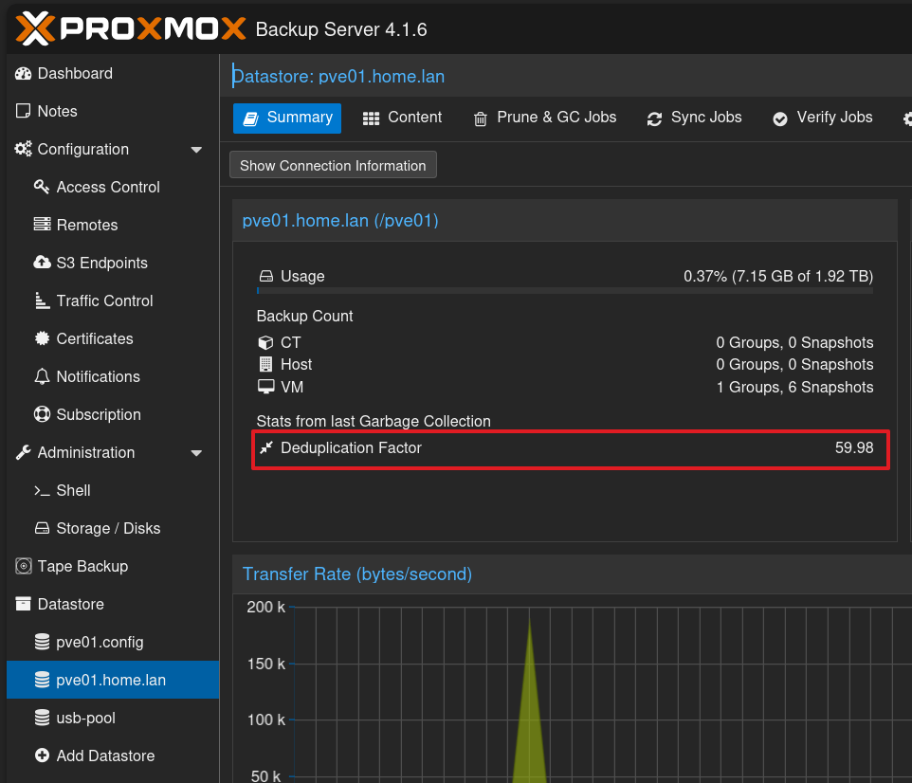
Task: Switch to the Content tab
Action: click(x=402, y=118)
